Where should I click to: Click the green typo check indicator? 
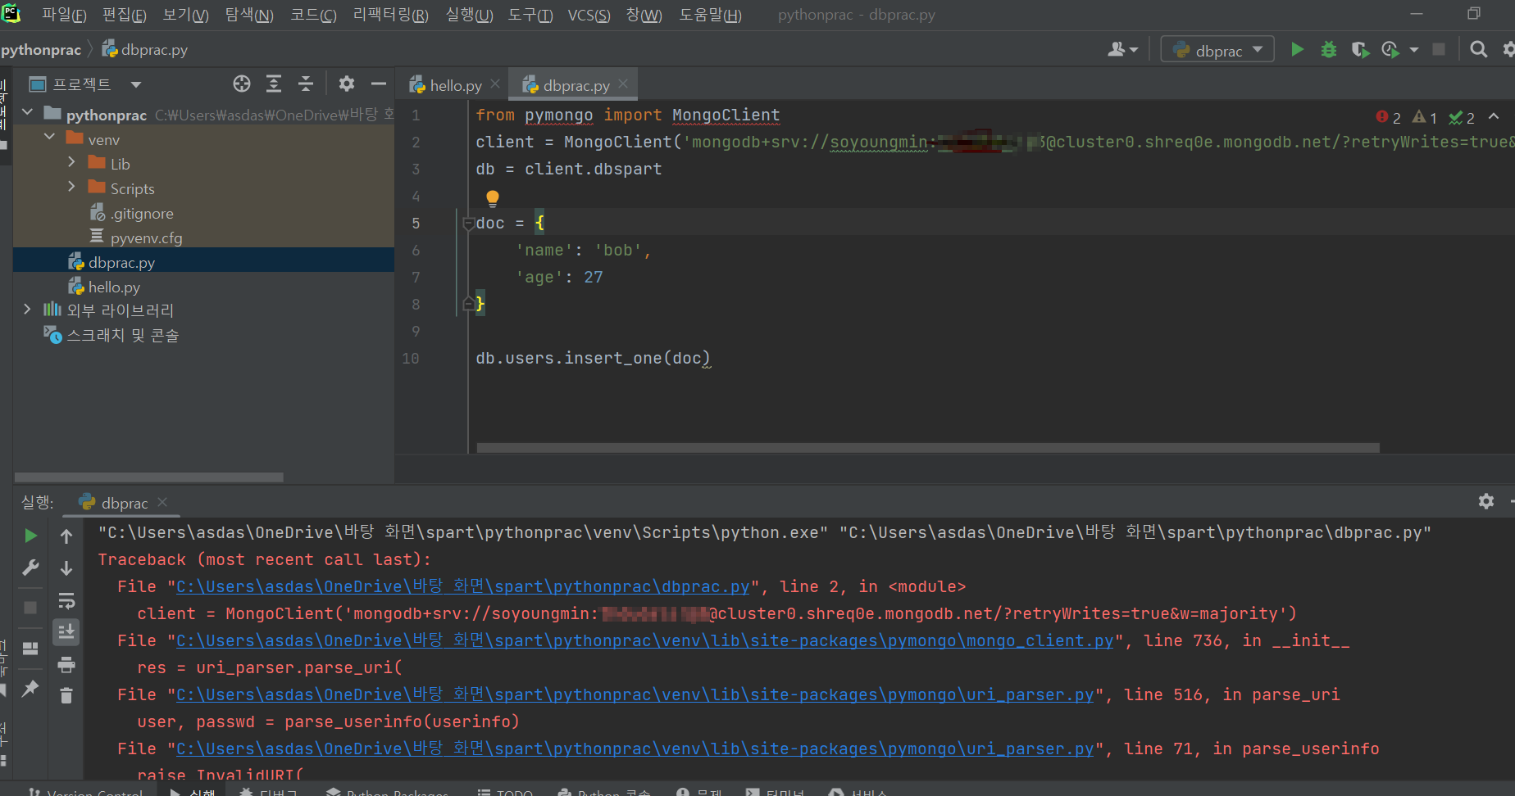click(x=1462, y=117)
